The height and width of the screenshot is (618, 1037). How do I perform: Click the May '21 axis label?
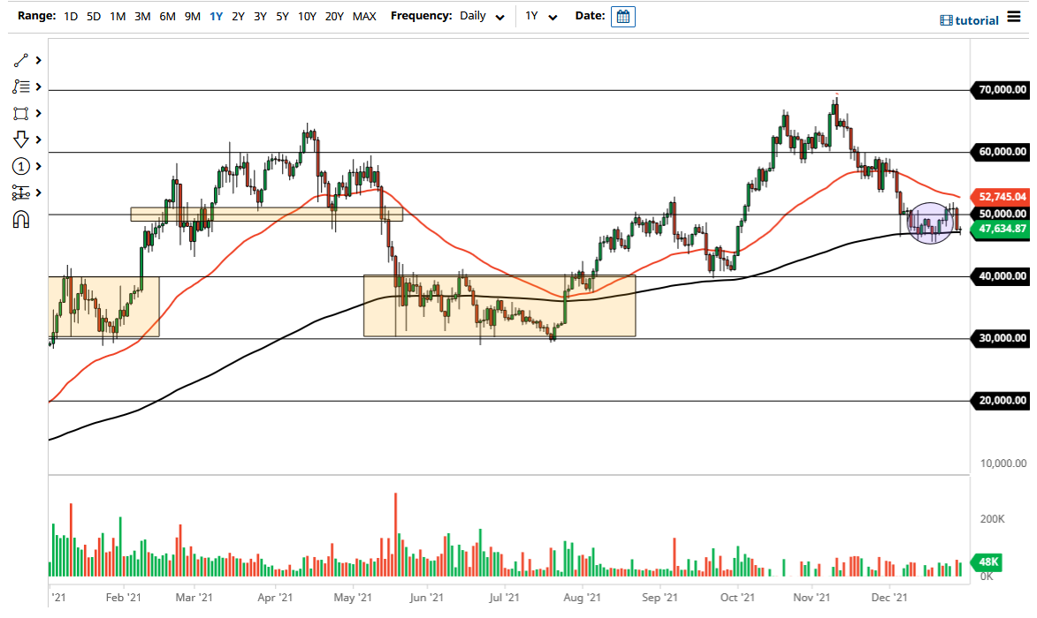pos(353,598)
